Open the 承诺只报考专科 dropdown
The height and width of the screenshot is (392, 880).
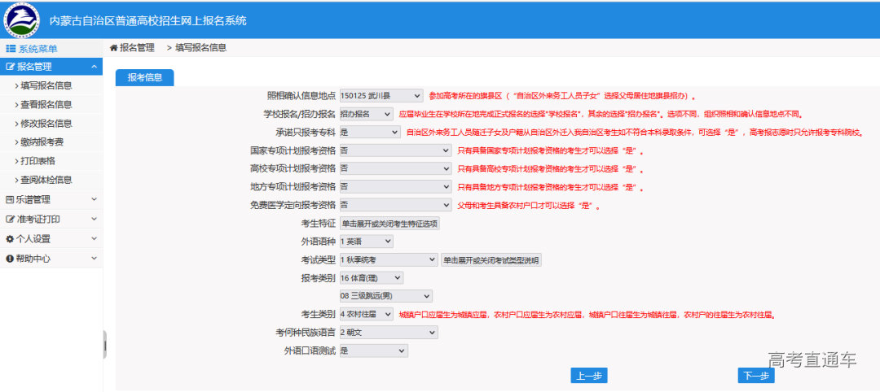pos(370,133)
